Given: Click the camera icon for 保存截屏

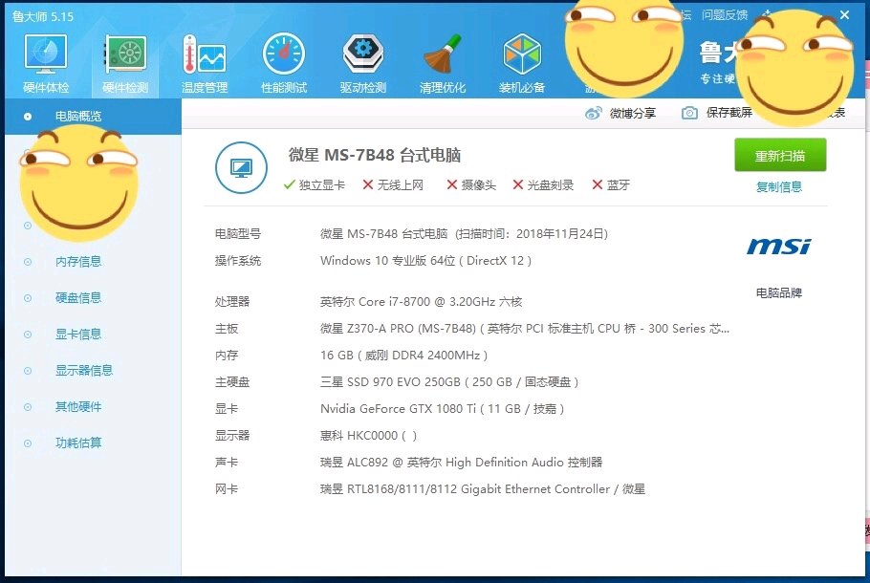Looking at the screenshot, I should tap(689, 113).
